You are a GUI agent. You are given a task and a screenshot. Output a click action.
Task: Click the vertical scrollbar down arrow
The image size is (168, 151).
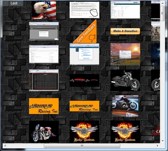[x=163, y=141]
